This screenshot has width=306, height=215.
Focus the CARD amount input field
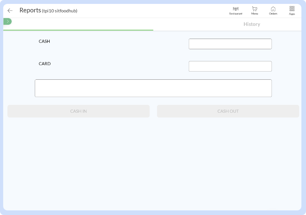click(230, 66)
